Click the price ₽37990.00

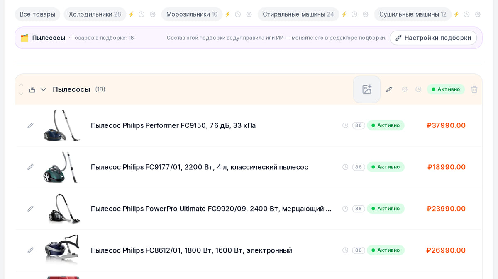coord(446,125)
